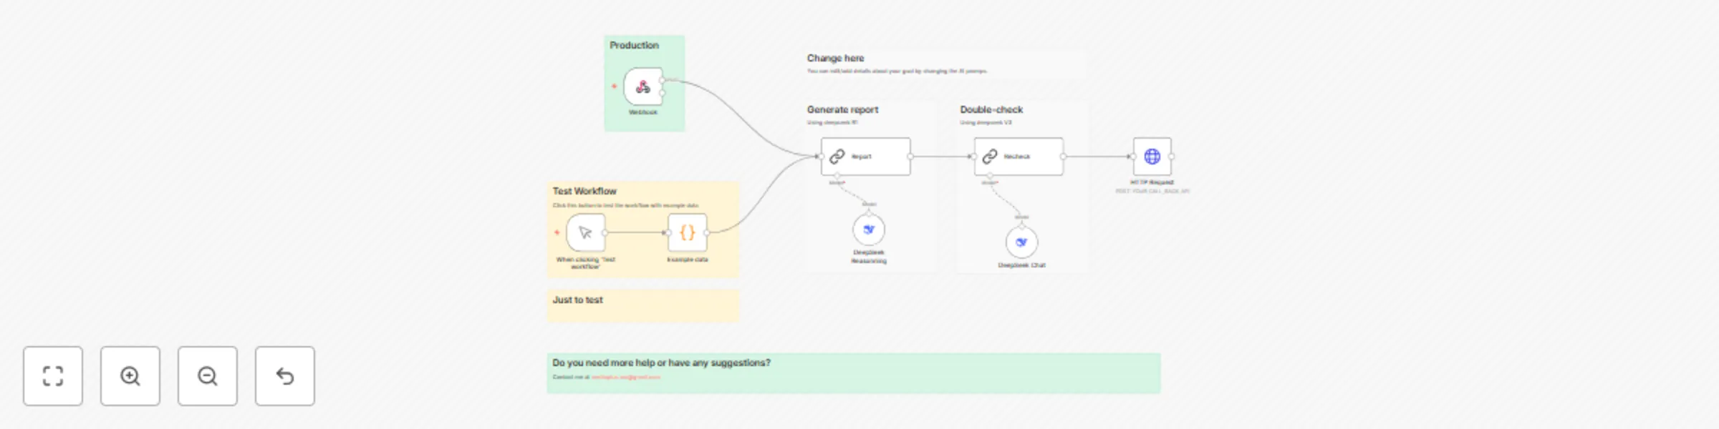Click the zoom in magnifier button
This screenshot has height=429, width=1719.
[130, 376]
